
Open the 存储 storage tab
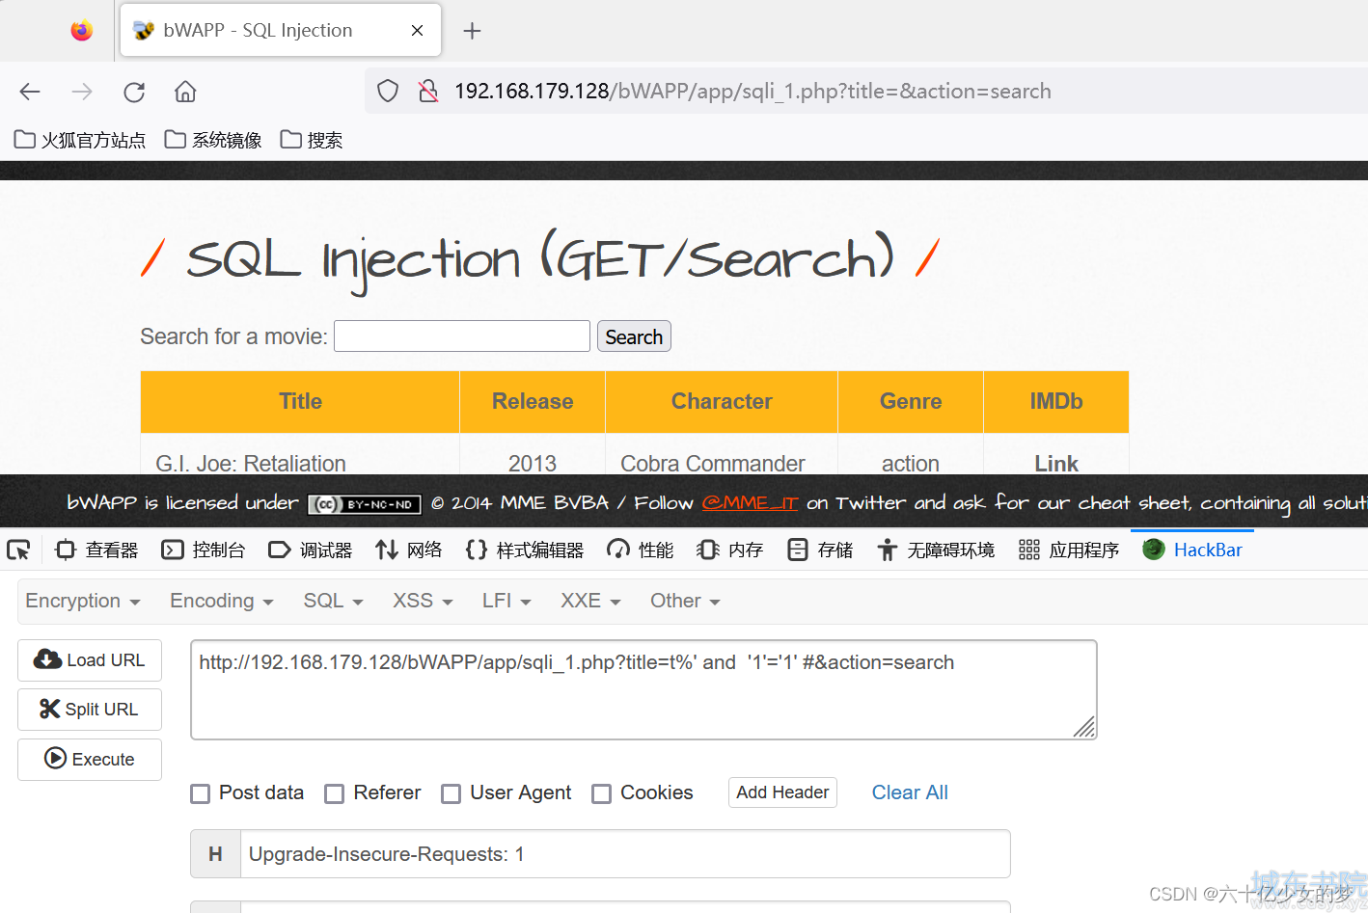[x=820, y=550]
